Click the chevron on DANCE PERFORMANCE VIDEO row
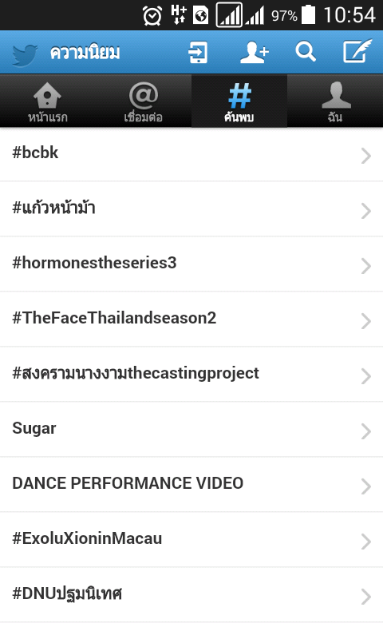Image resolution: width=383 pixels, height=639 pixels. (366, 486)
